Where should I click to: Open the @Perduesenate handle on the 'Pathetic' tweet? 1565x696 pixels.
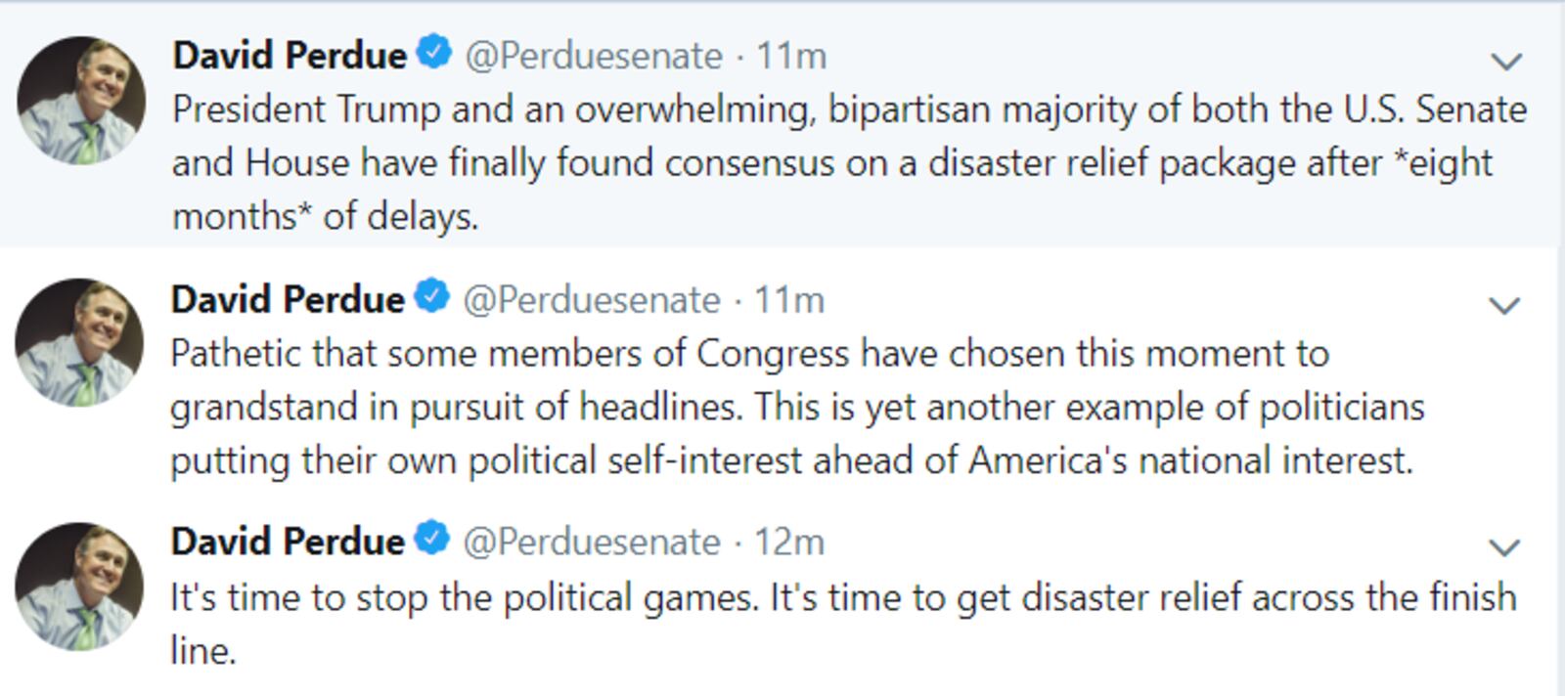[x=592, y=300]
